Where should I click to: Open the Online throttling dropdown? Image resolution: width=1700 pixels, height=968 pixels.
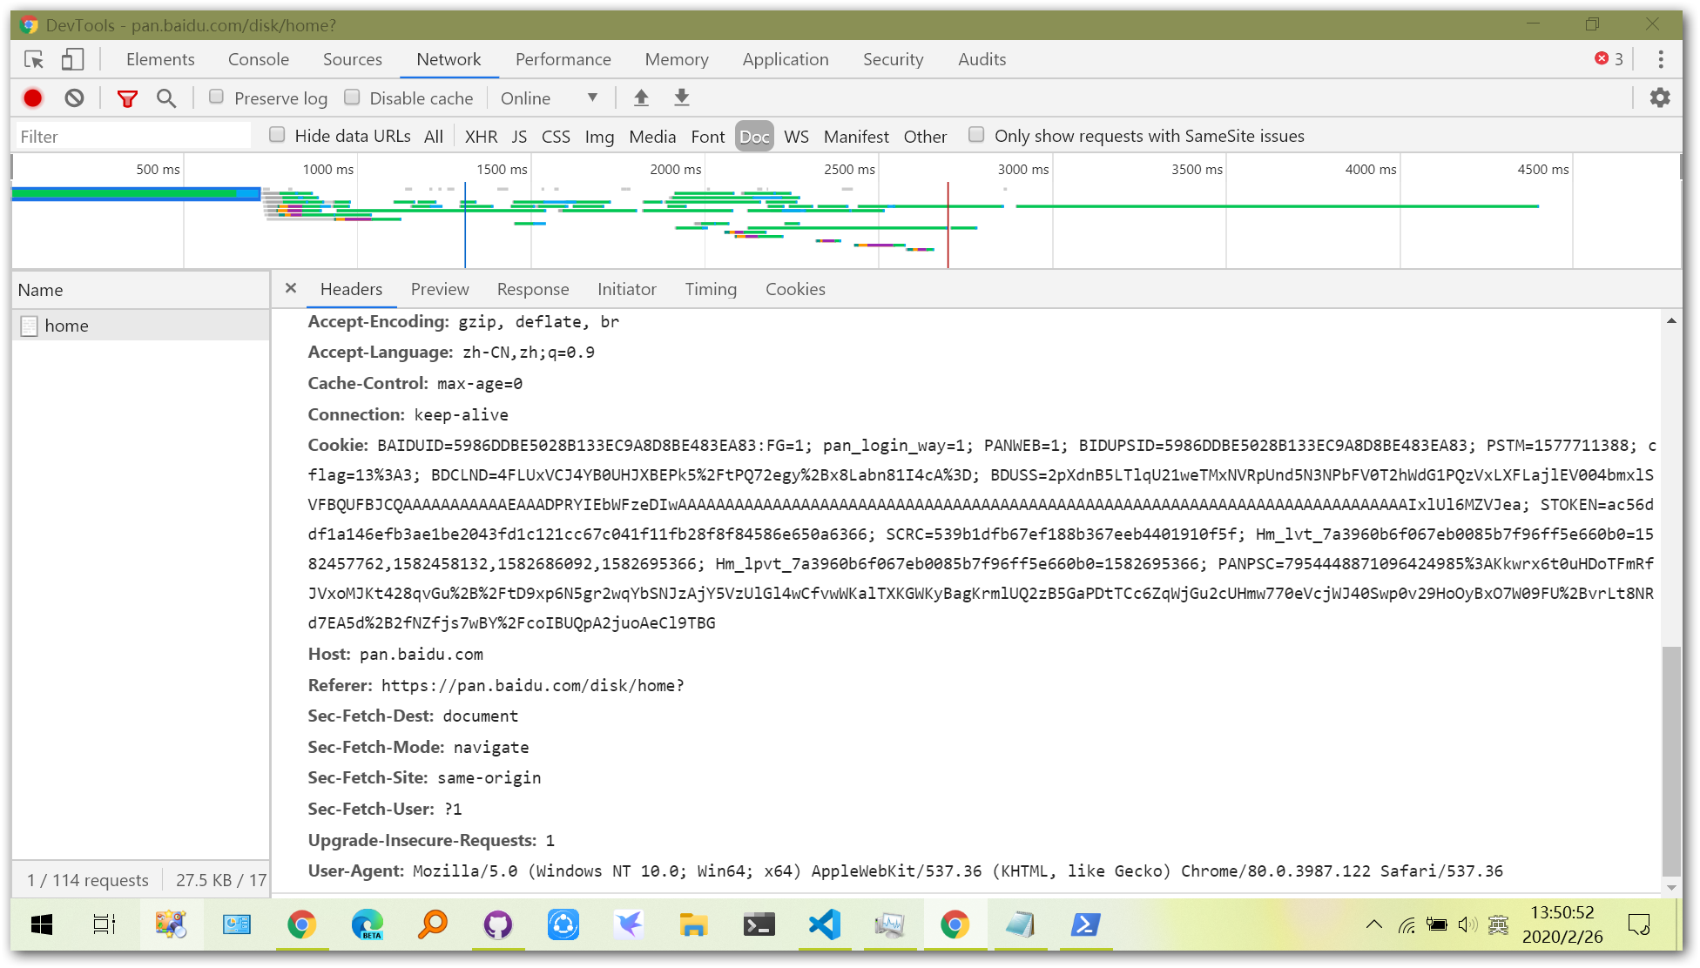[x=550, y=98]
